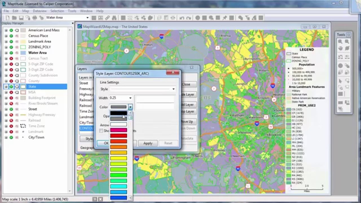Hide the Census Place layer
The image size is (361, 203).
coord(11,36)
